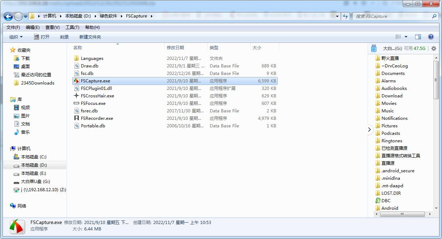This screenshot has width=442, height=239.
Task: Open the 收藏夹 favorites star
Action: [13, 50]
